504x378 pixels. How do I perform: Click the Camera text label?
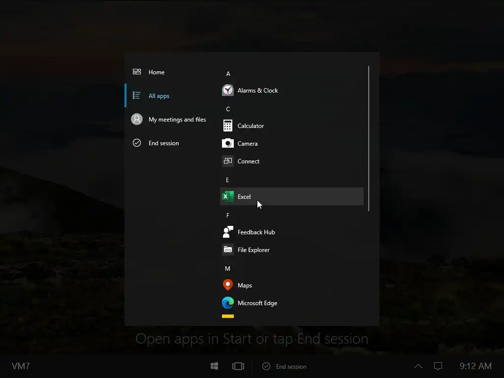pyautogui.click(x=248, y=143)
